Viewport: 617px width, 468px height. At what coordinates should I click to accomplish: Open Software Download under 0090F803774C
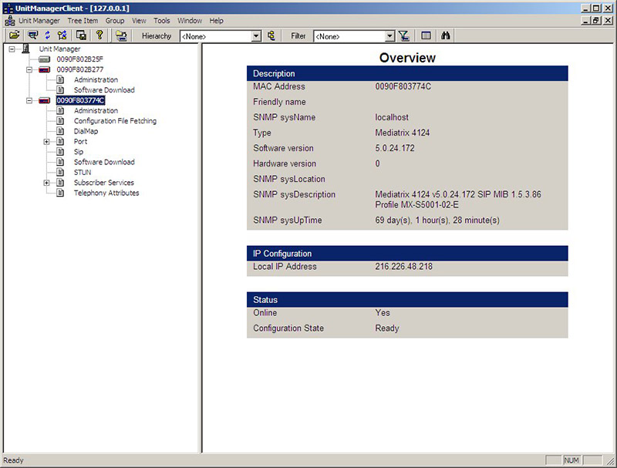pos(104,162)
